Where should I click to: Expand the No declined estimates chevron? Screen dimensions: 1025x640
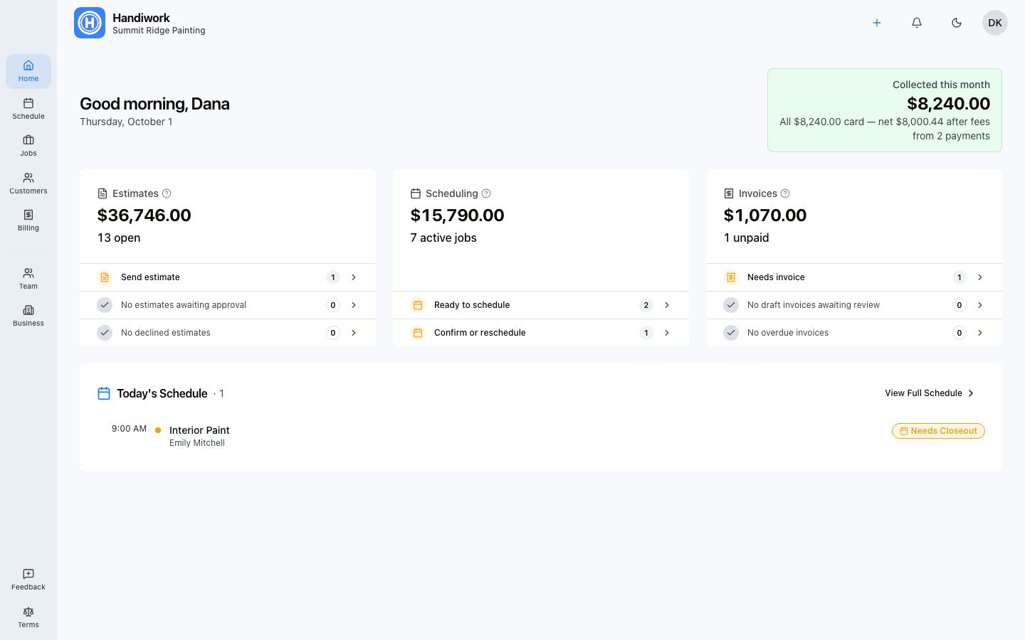coord(354,333)
